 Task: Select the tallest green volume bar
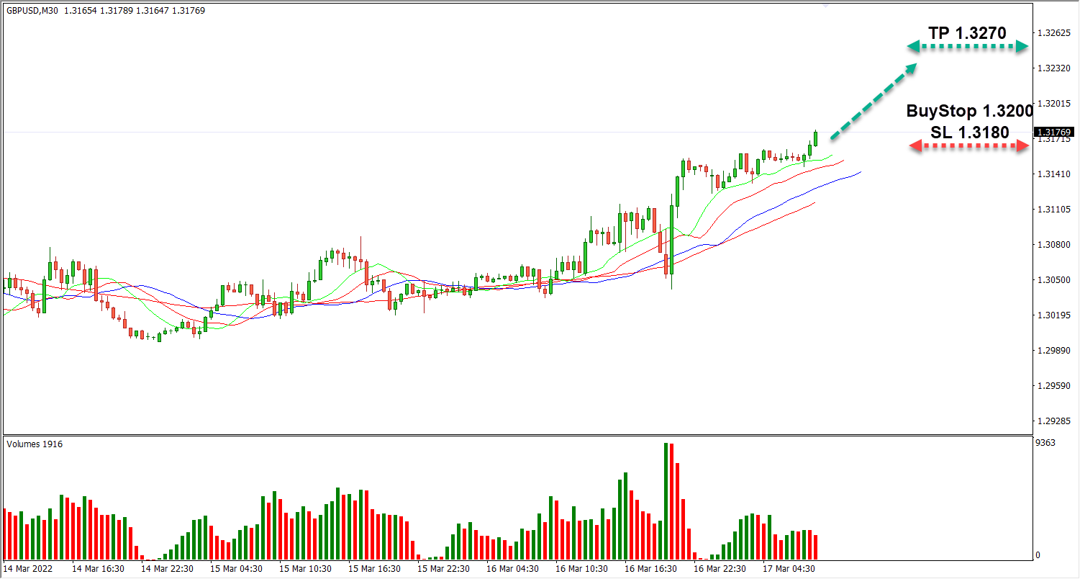[666, 501]
